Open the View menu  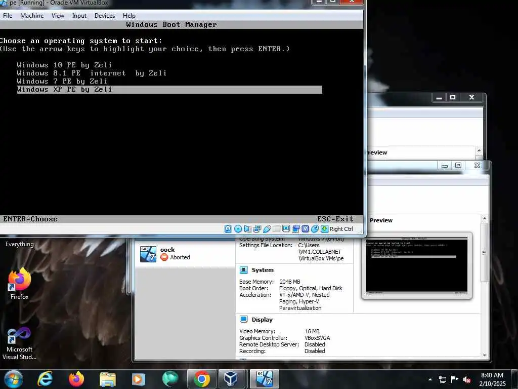[58, 16]
